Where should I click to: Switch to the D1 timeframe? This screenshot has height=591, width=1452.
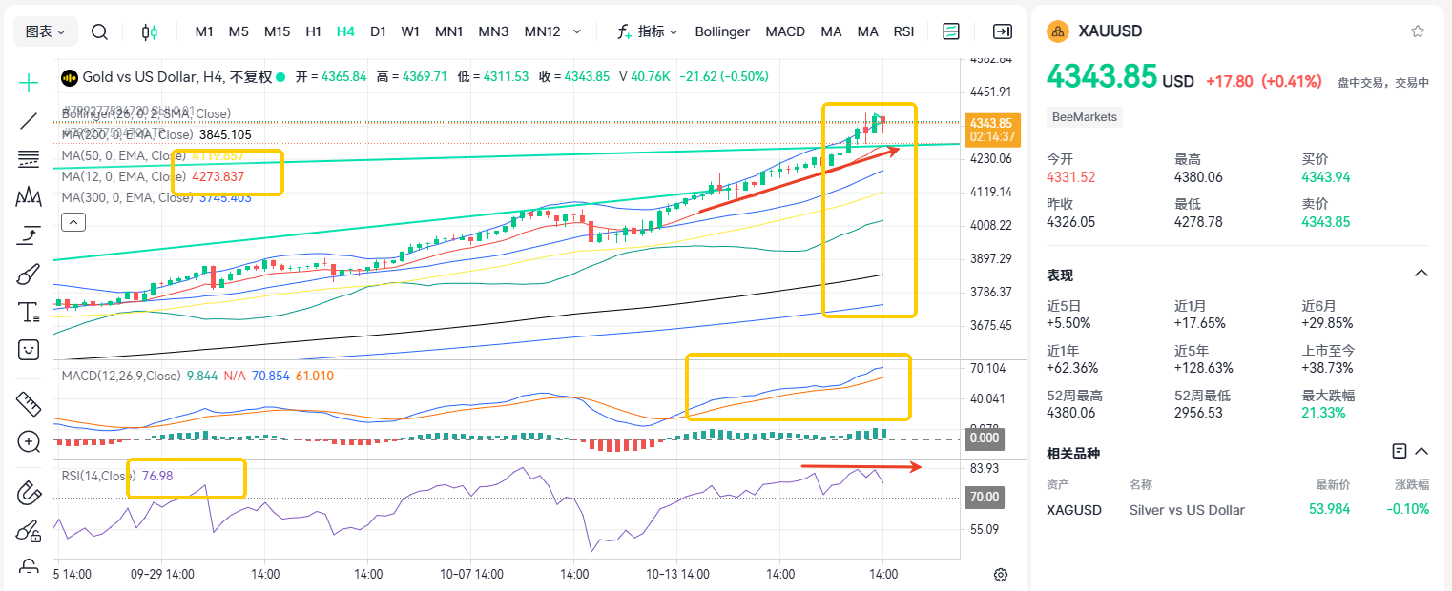point(378,31)
